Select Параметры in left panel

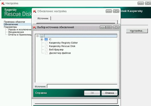click(10, 27)
